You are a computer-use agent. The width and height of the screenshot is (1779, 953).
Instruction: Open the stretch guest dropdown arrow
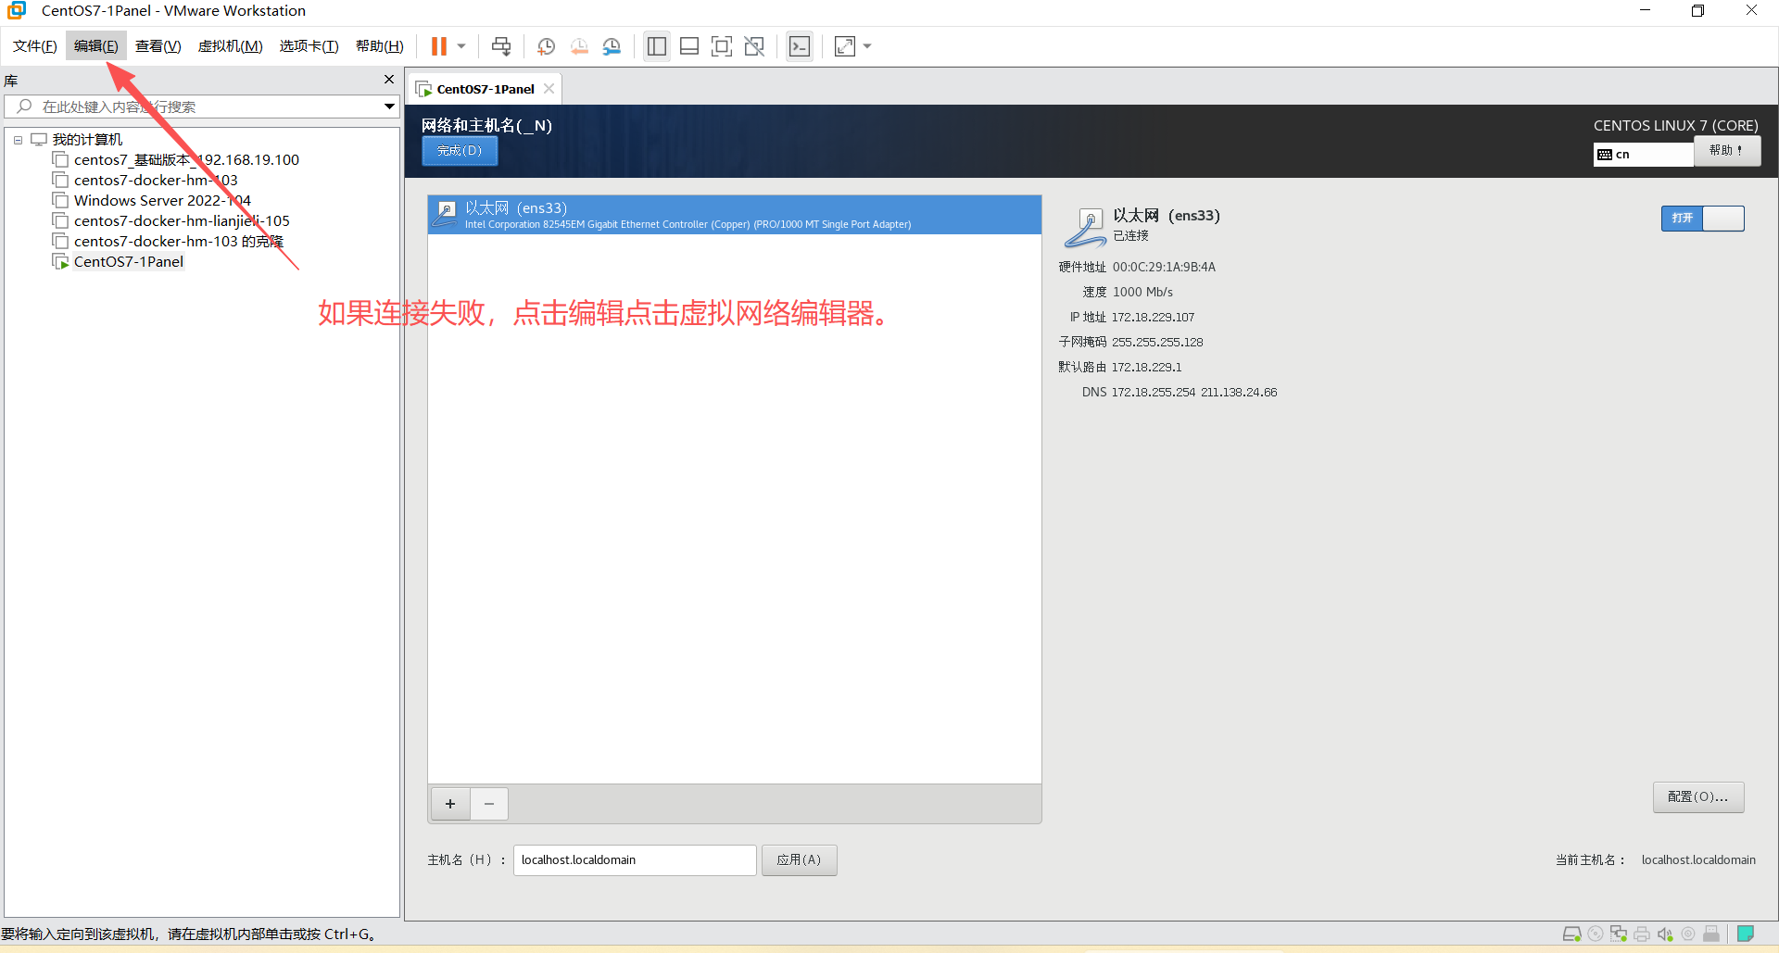(867, 46)
